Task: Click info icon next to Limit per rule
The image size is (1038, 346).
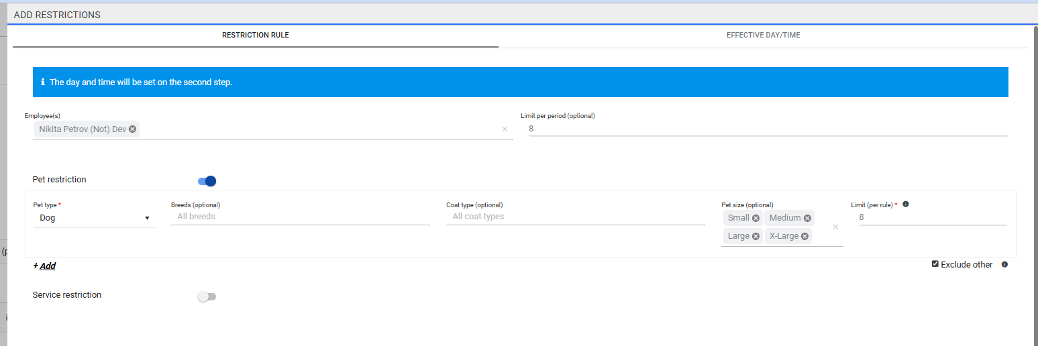Action: click(x=906, y=205)
